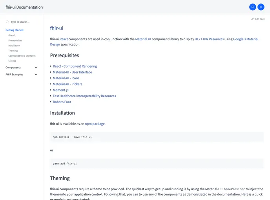The image size is (270, 200).
Task: Open the Edit page link
Action: (258, 19)
